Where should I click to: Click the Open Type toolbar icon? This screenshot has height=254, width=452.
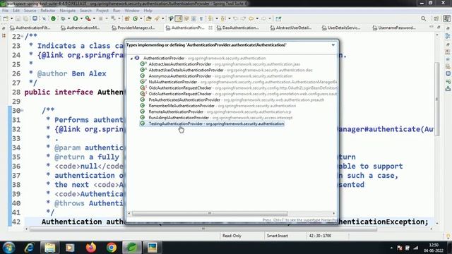coord(149,19)
